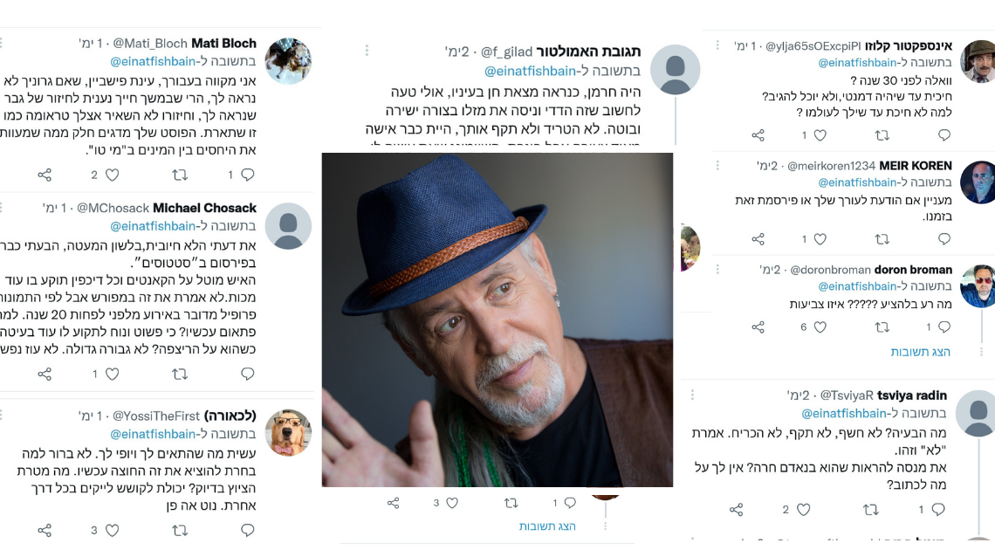This screenshot has height=550, width=995.
Task: Retweet Michael Chosack's tweet
Action: coord(181,374)
